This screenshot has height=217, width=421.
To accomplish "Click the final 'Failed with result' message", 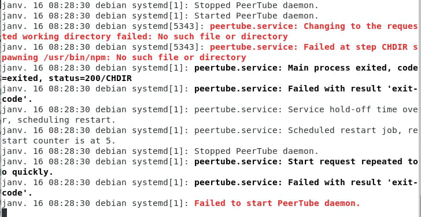I will (334, 183).
